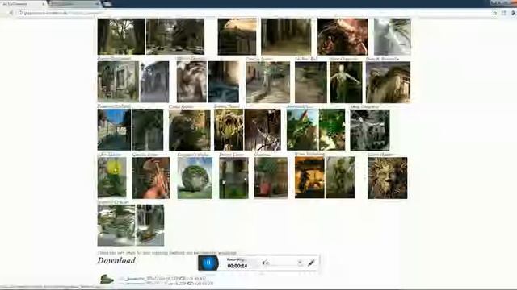Open the red-orange figure thumbnail in the fourth row
Screen dimensions: 517x290
(151, 178)
